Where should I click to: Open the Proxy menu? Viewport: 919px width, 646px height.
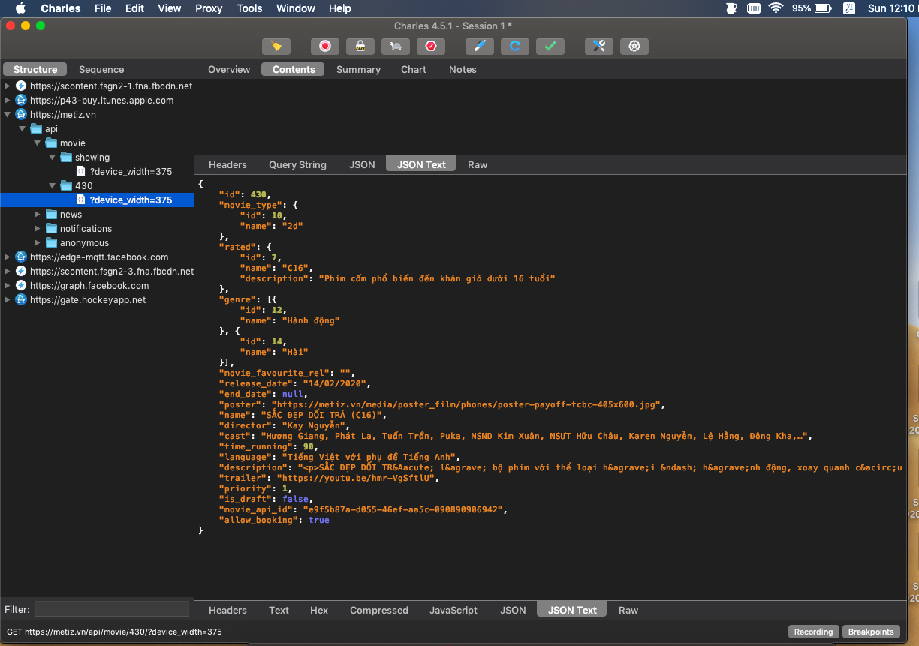point(209,8)
